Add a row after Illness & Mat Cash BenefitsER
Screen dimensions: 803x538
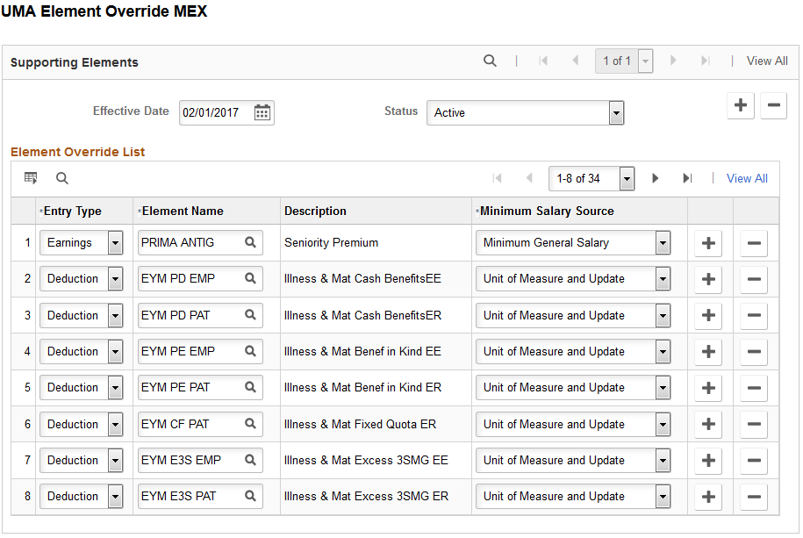coord(708,315)
